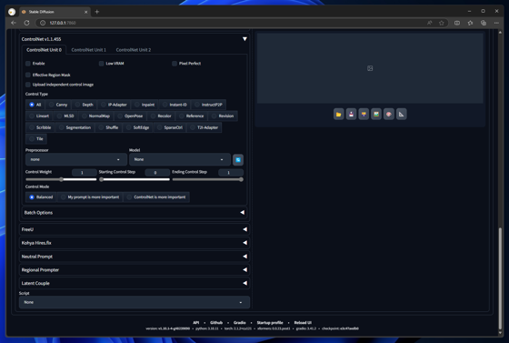The height and width of the screenshot is (343, 509).
Task: Set control mode to ControlNet is more important
Action: coord(156,197)
